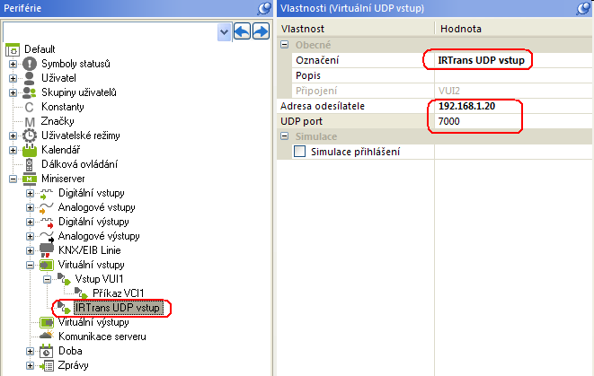Click the Kalendář icon in tree
The width and height of the screenshot is (594, 376).
[x=30, y=150]
